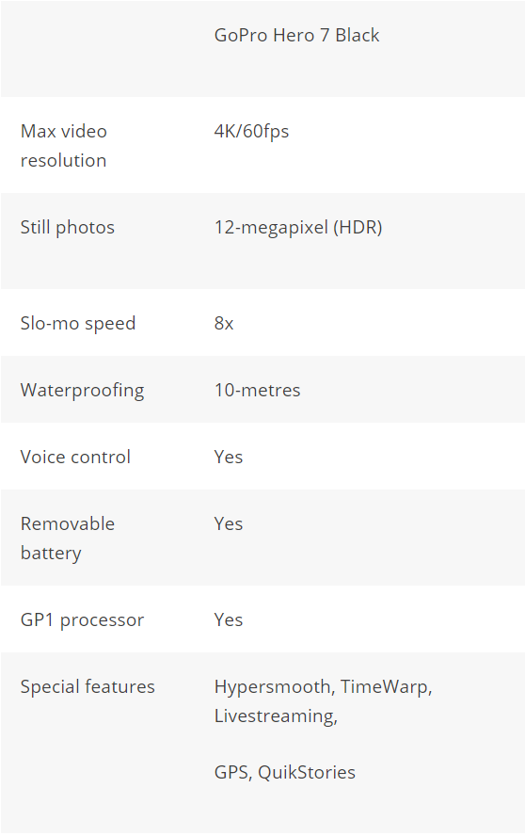The height and width of the screenshot is (836, 525).
Task: Click the GoPro Hero 7 Black header
Action: pos(296,35)
